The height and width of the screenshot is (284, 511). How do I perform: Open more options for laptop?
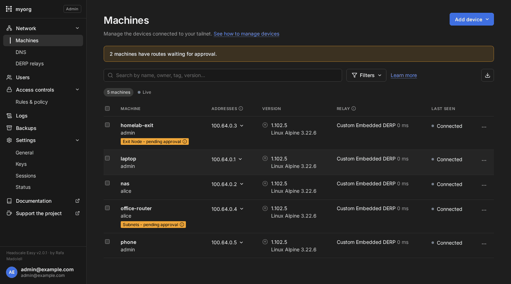[x=484, y=160]
